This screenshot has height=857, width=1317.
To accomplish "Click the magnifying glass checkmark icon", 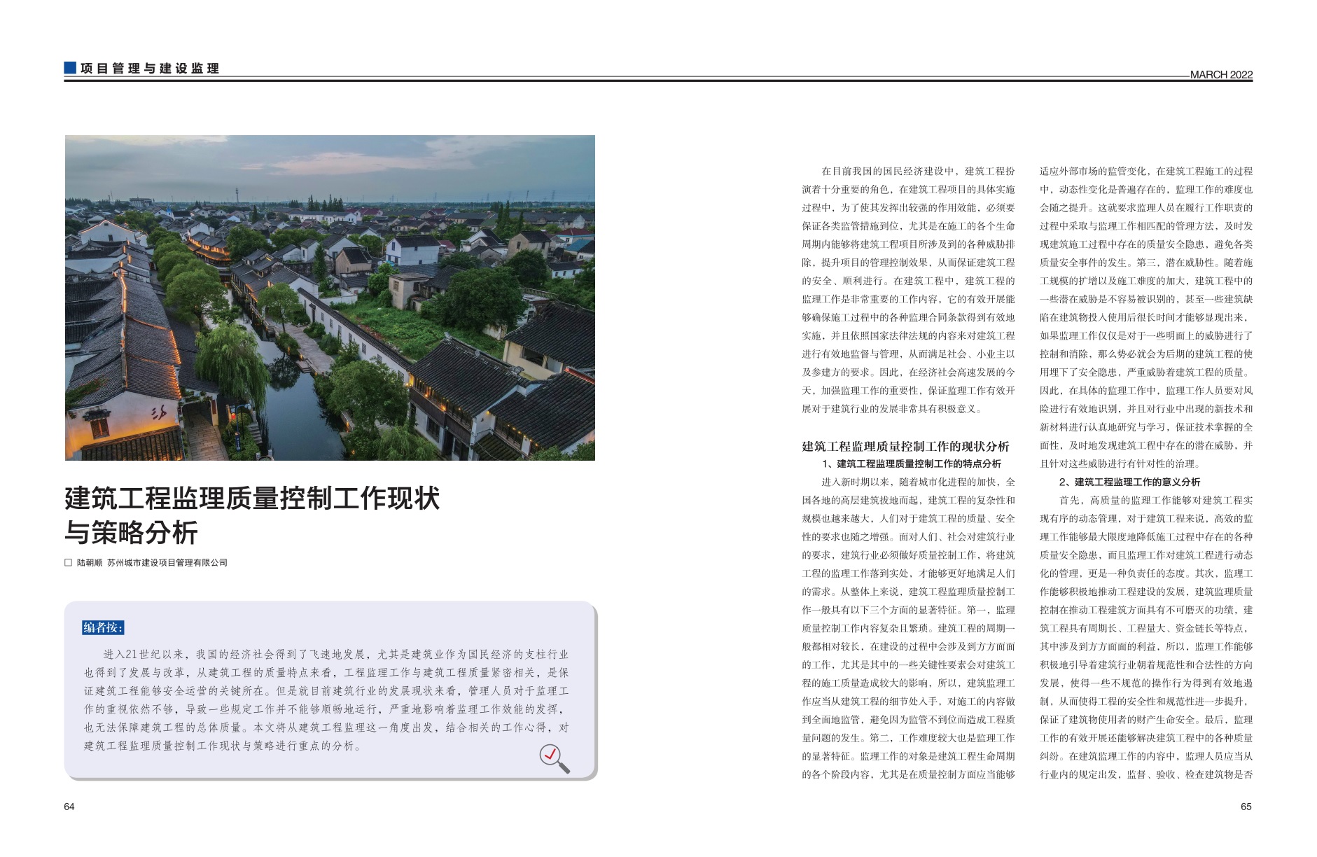I will [554, 758].
